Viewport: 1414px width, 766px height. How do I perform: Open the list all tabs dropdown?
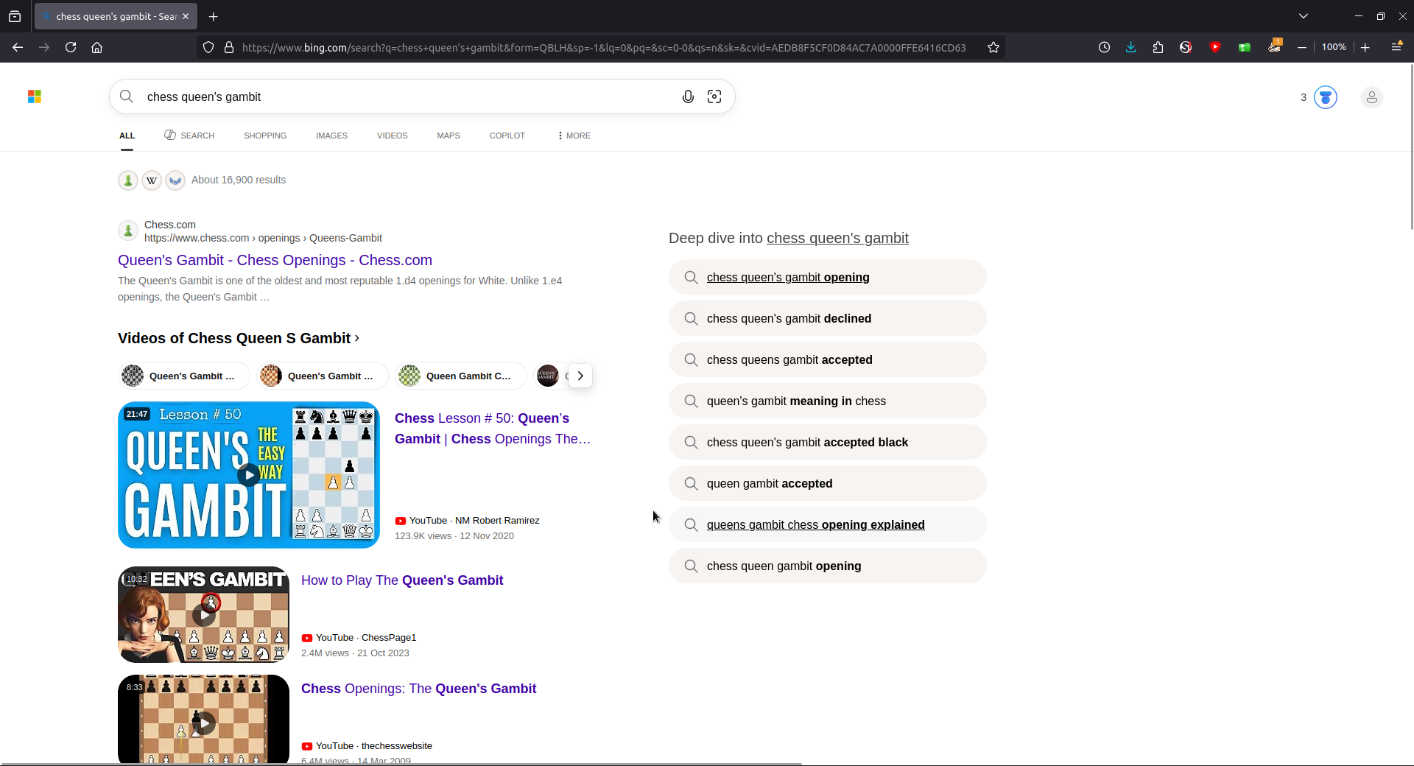[1304, 16]
